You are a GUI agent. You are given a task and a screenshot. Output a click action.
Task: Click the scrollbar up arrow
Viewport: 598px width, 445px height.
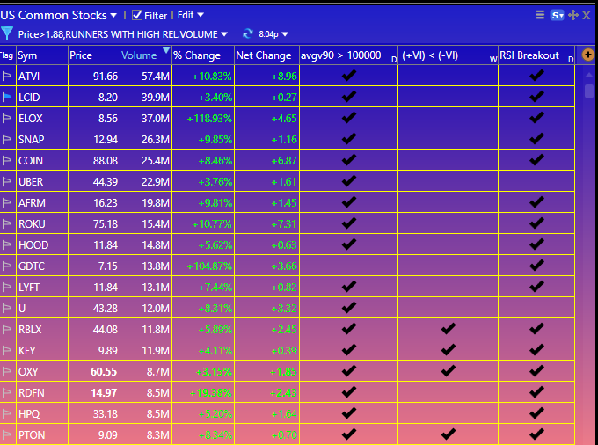point(589,75)
